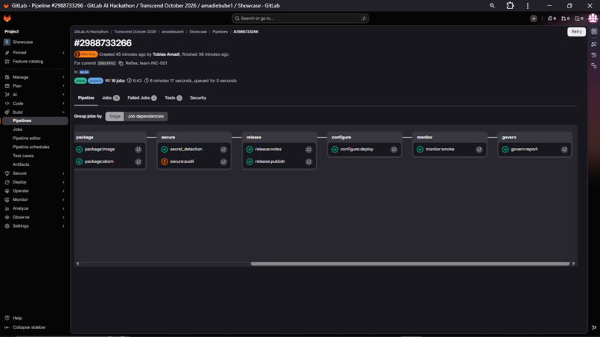Open browser three-dot menu
The height and width of the screenshot is (337, 600).
tap(528, 6)
